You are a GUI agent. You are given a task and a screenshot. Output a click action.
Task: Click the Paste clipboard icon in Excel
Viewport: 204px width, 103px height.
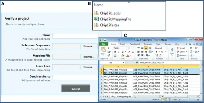(x=103, y=50)
